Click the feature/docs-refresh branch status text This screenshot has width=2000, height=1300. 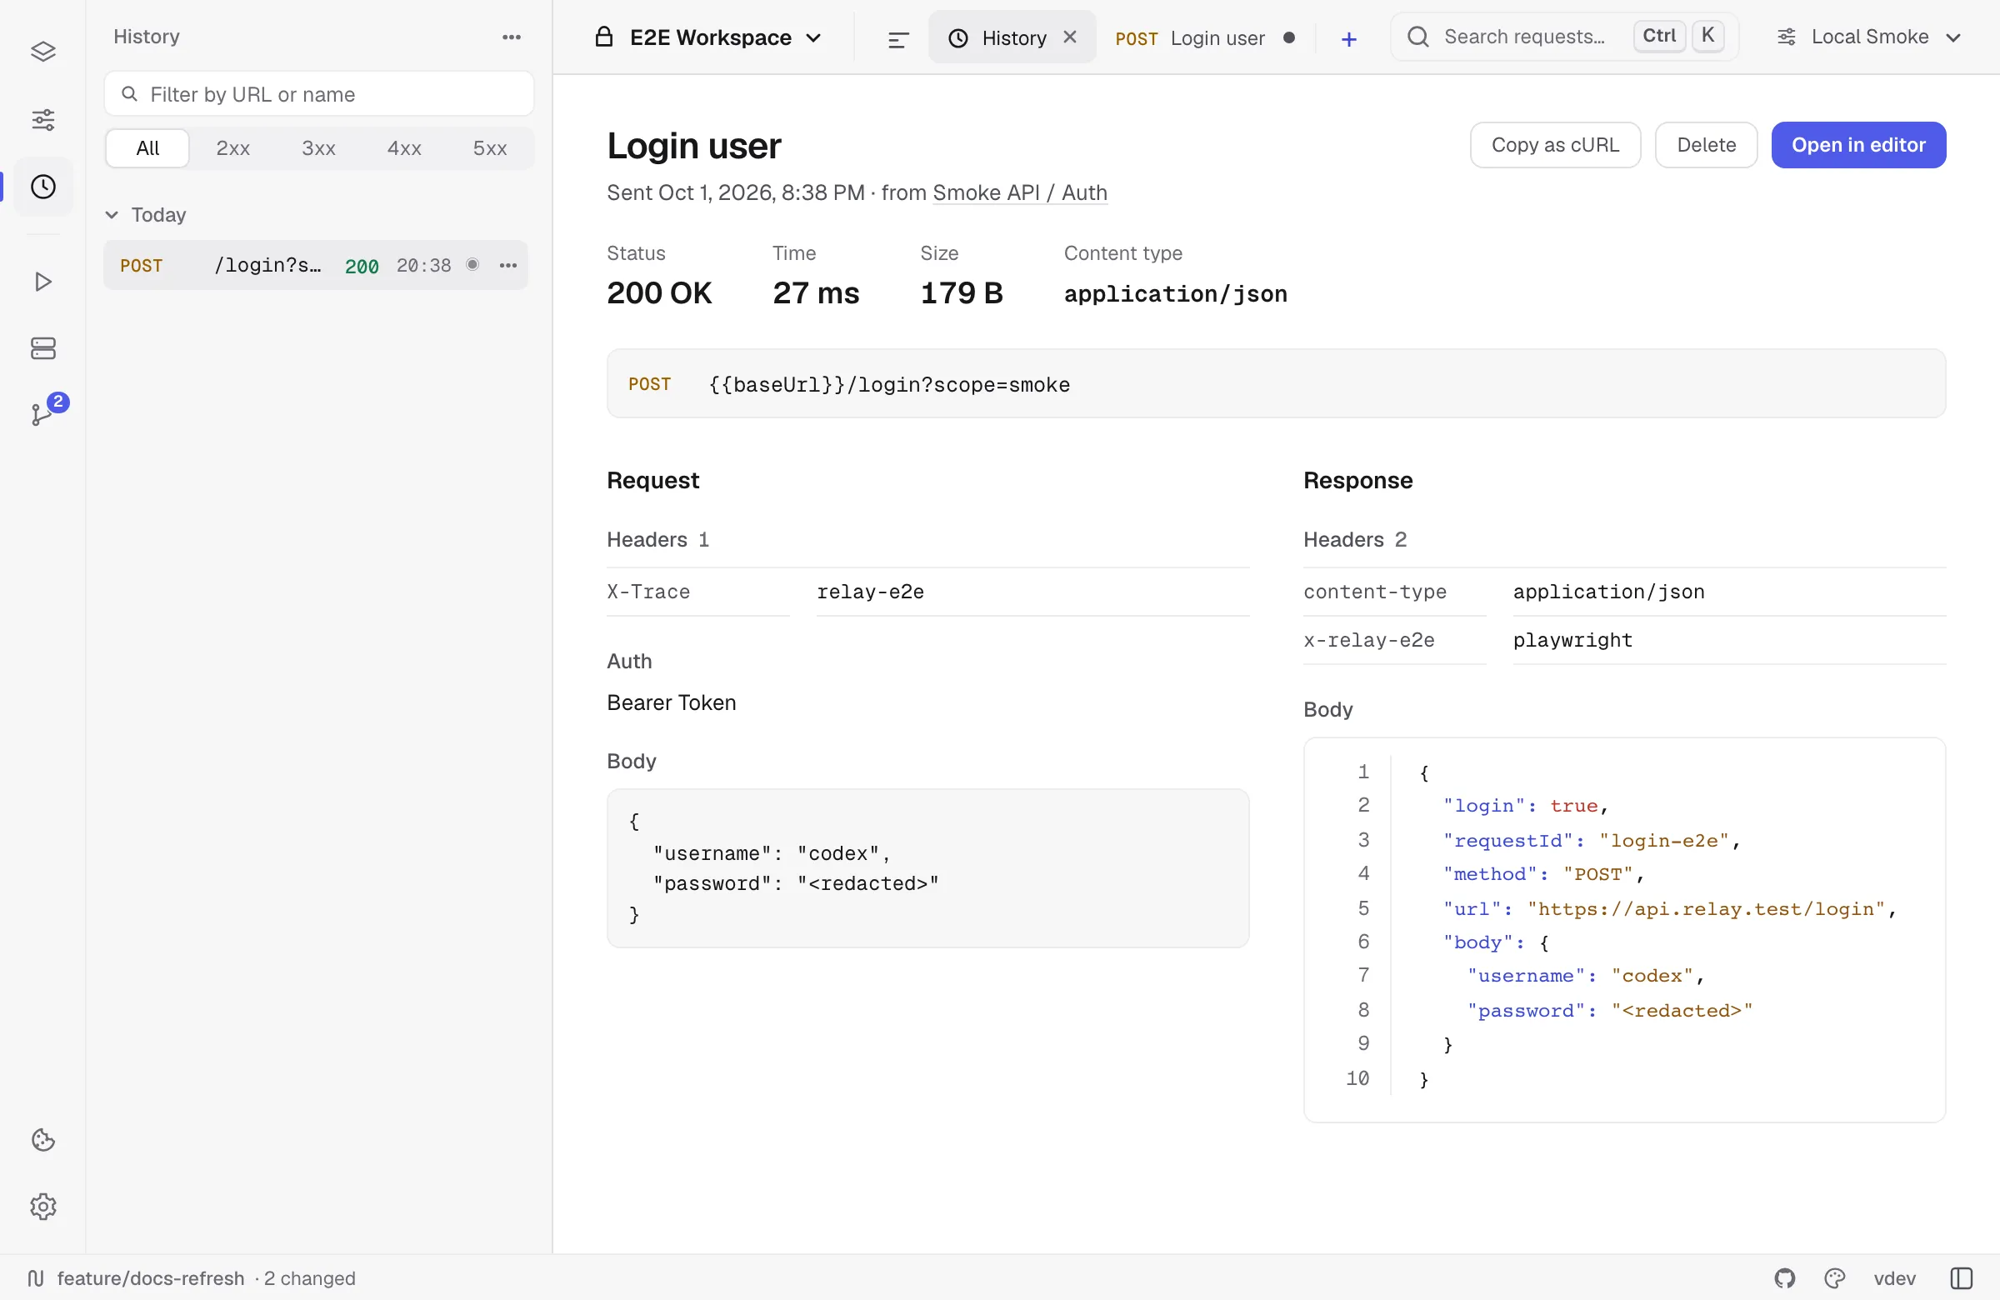pyautogui.click(x=151, y=1278)
